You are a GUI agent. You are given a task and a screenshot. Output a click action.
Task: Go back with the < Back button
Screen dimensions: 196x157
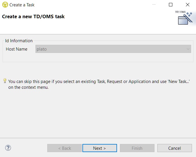click(65, 148)
